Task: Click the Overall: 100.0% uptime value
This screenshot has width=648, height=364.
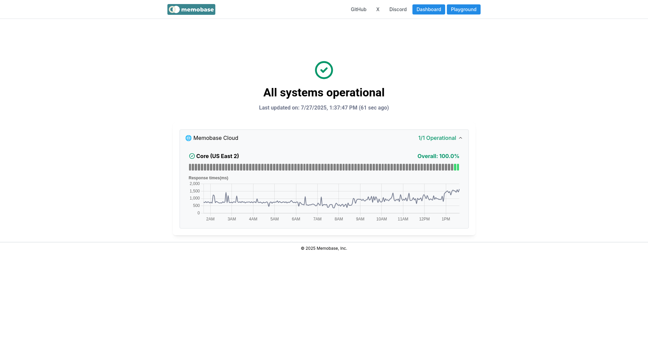Action: pos(438,156)
